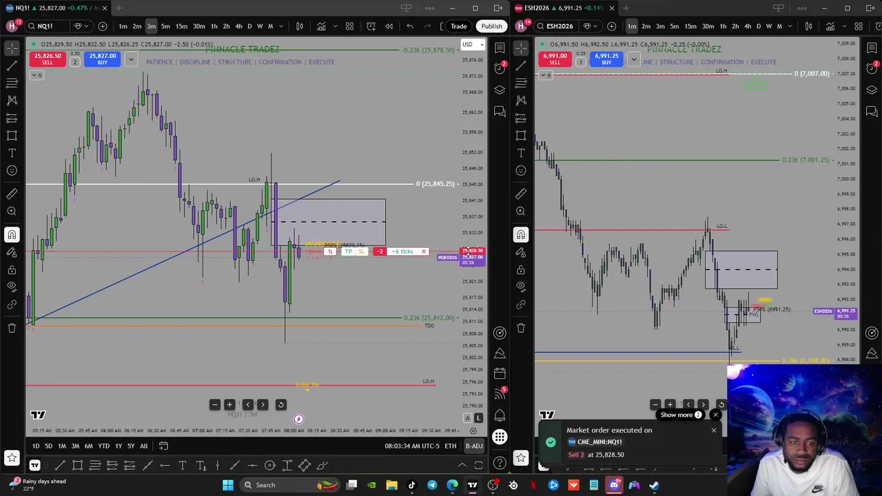Open the layers object tree in NQ1! right sidebar
Viewport: 882px width, 496px height.
pos(500,90)
